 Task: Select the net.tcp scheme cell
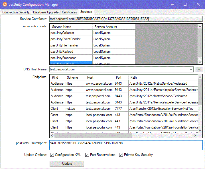75,109
